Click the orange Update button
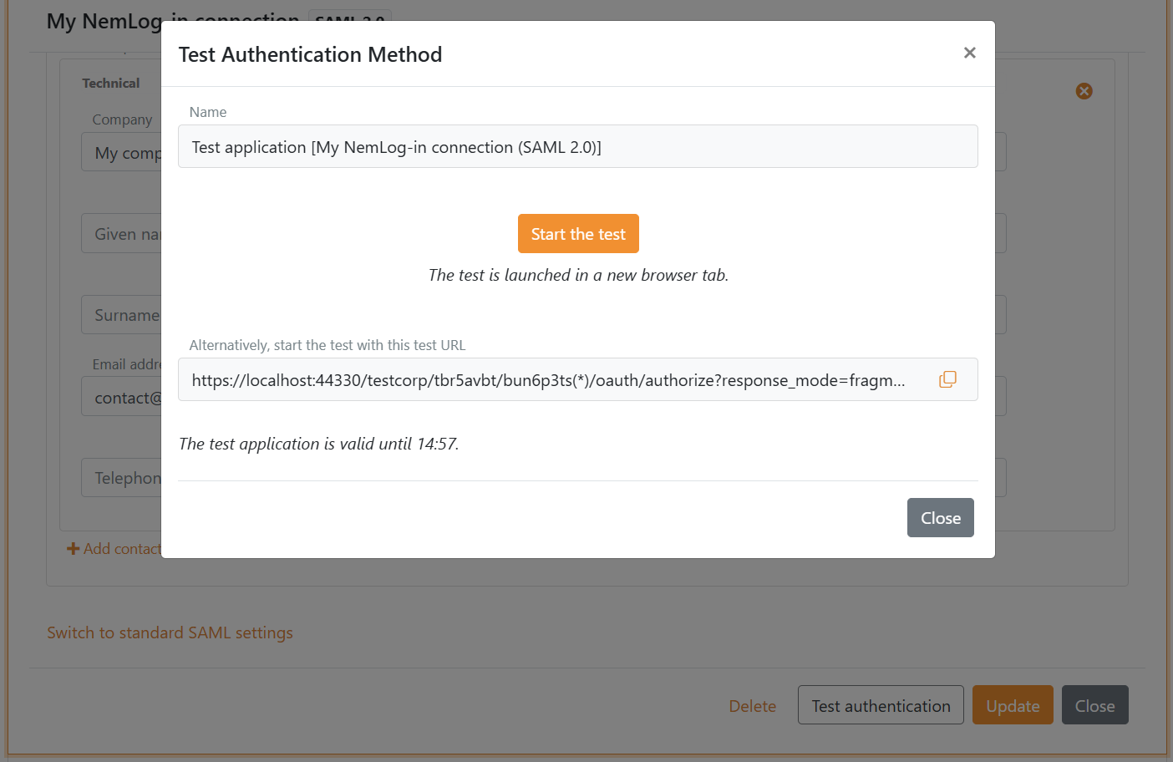The height and width of the screenshot is (762, 1173). 1012,705
